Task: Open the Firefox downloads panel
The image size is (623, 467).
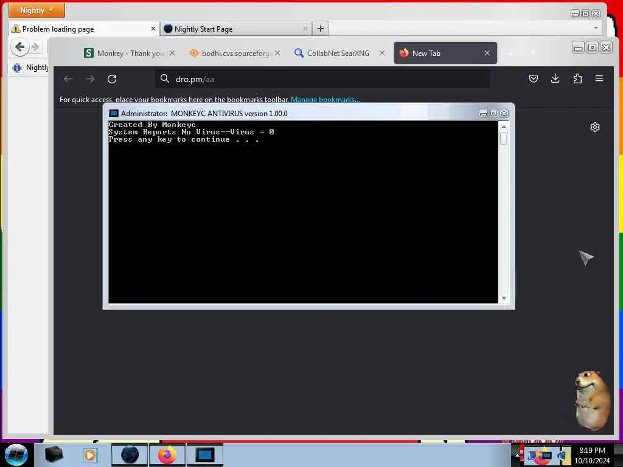Action: (555, 78)
